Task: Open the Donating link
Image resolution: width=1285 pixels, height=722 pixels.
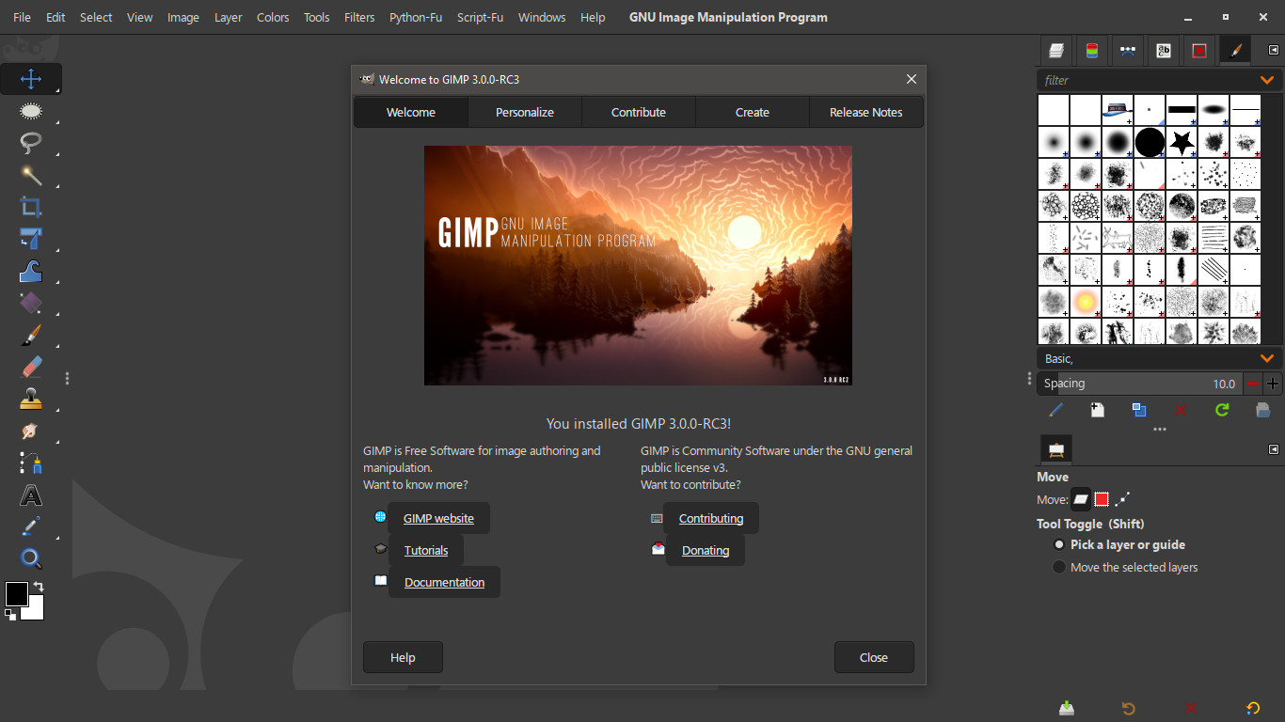Action: tap(706, 550)
